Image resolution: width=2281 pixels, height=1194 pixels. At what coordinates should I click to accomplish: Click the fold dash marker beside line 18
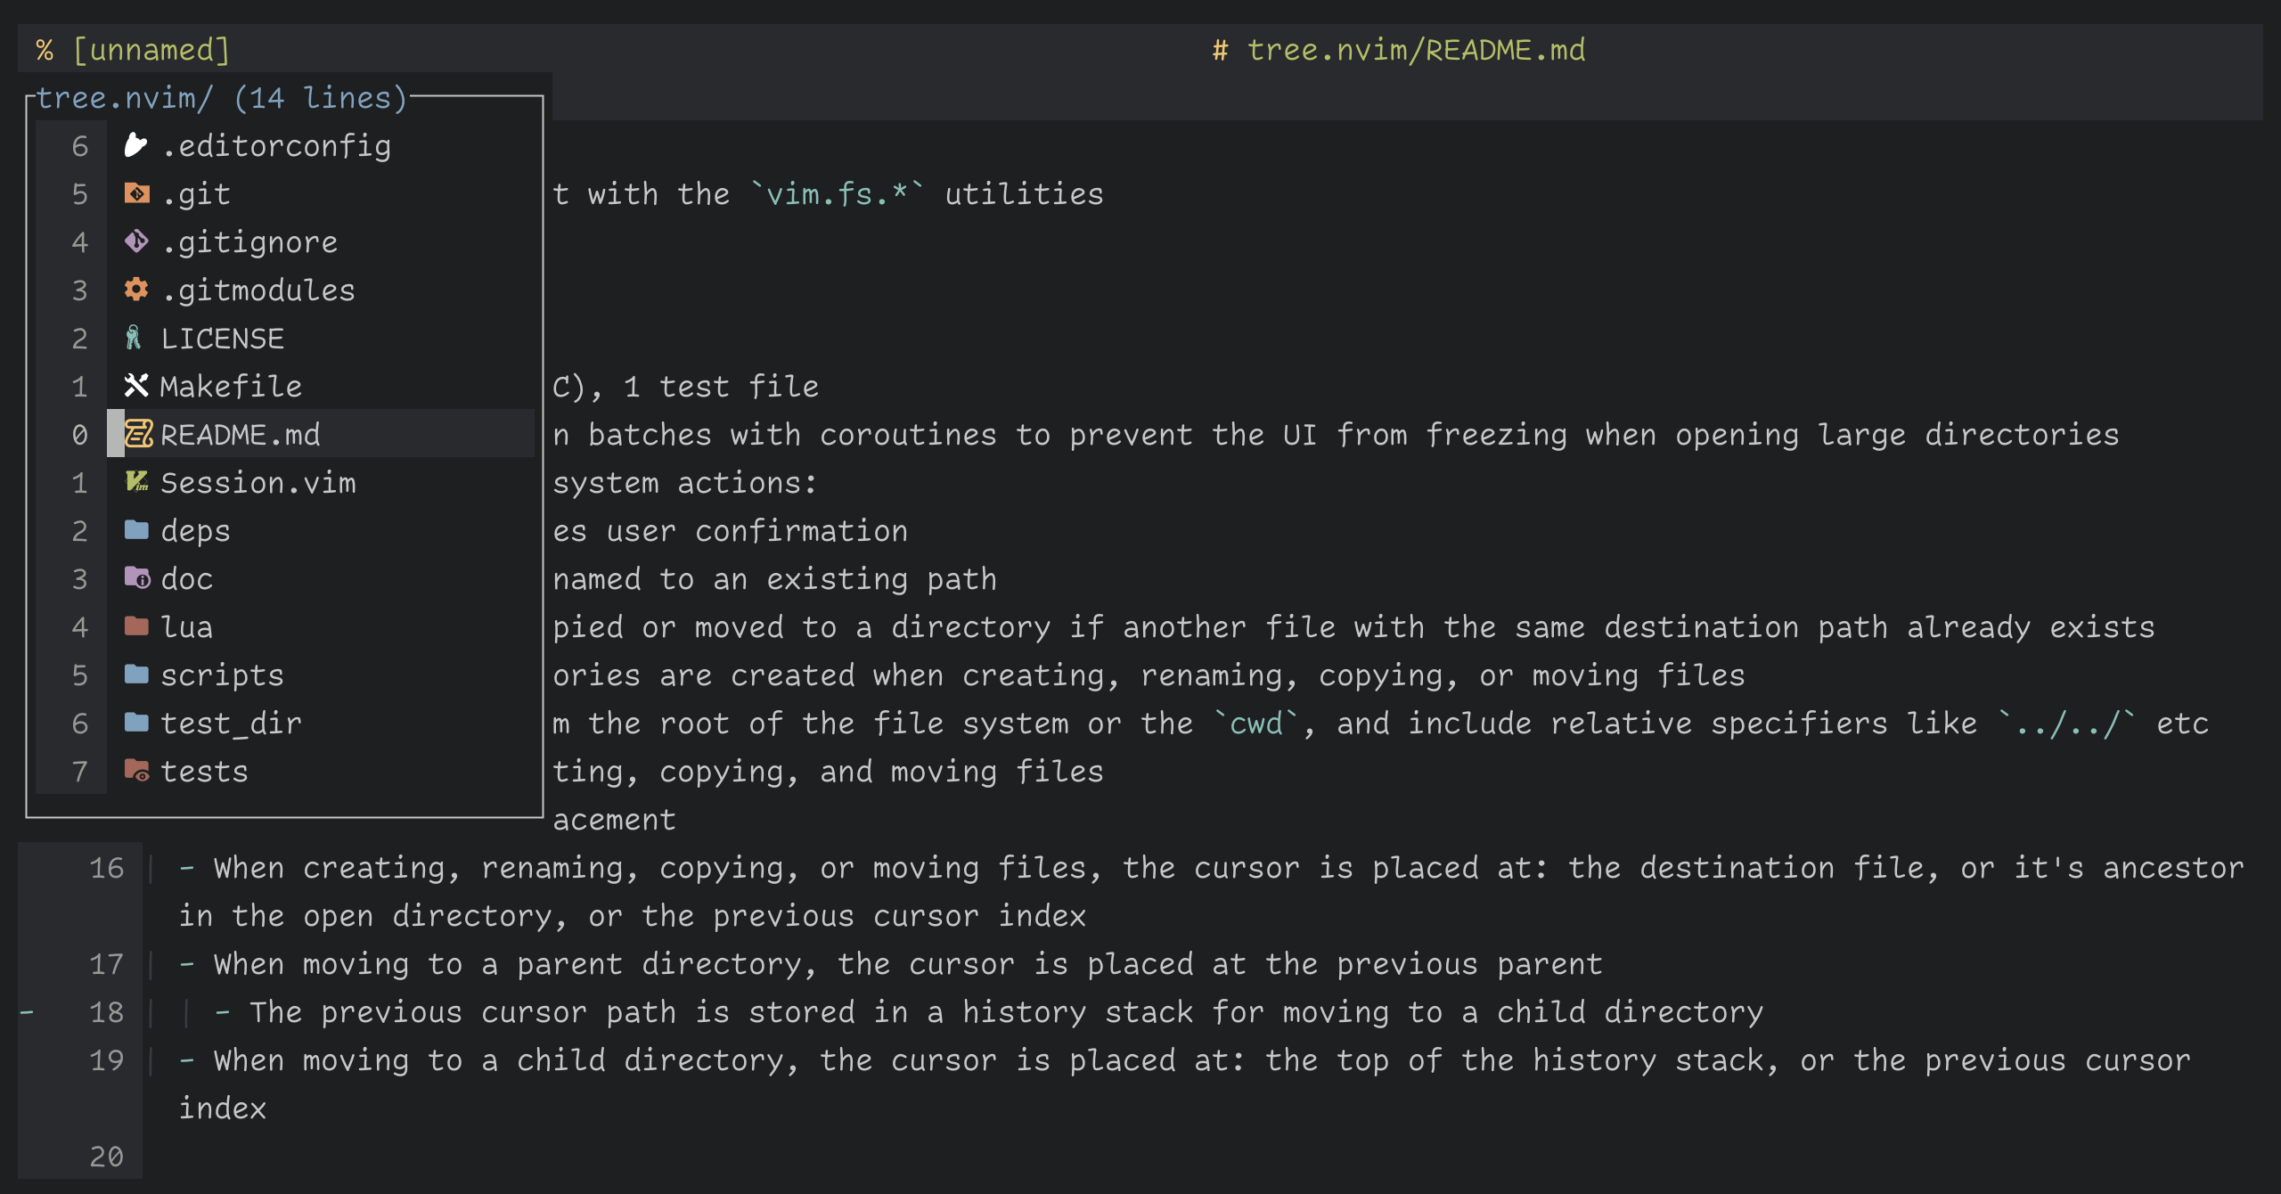pos(28,1012)
